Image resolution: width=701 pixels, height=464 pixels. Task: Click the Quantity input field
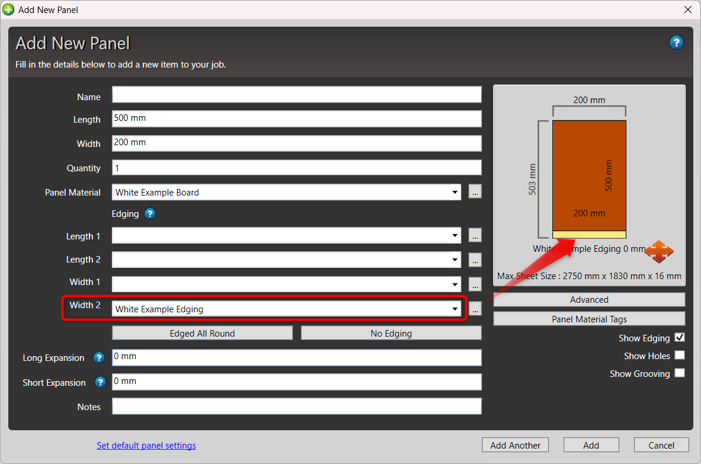297,168
